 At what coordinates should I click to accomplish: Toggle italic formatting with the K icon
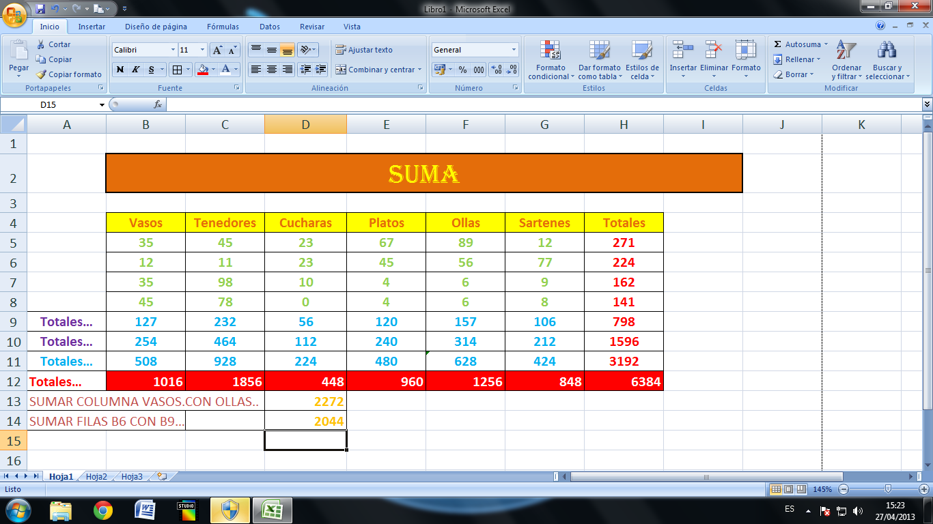click(x=136, y=70)
